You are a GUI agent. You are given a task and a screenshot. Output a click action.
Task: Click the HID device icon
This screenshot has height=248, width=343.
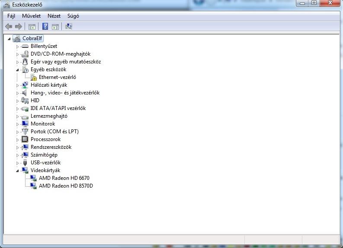coord(25,100)
